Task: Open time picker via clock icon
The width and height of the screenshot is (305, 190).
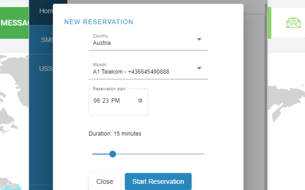Action: (x=140, y=101)
